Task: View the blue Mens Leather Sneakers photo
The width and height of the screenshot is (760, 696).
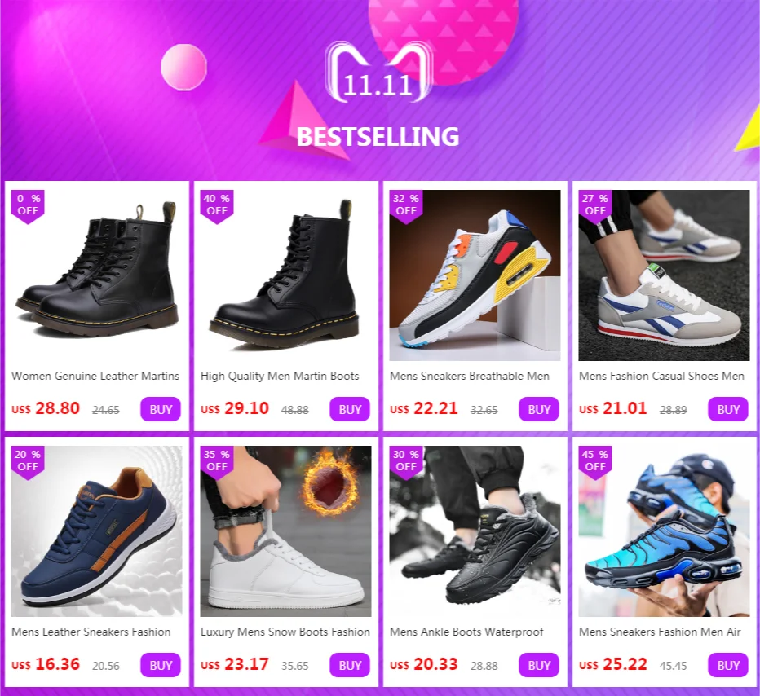Action: tap(96, 531)
